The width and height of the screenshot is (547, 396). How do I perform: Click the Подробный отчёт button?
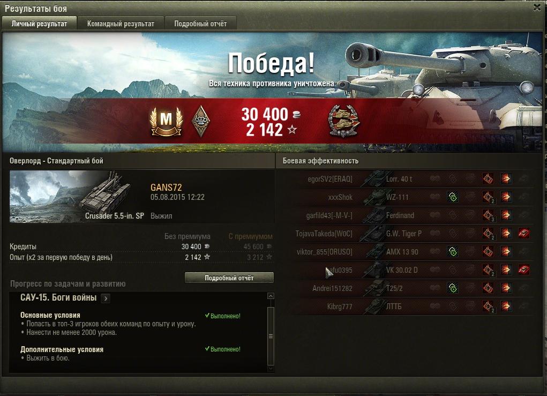[x=229, y=278]
